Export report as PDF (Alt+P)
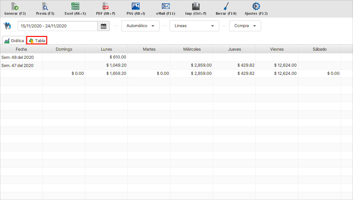The image size is (353, 200). [106, 7]
